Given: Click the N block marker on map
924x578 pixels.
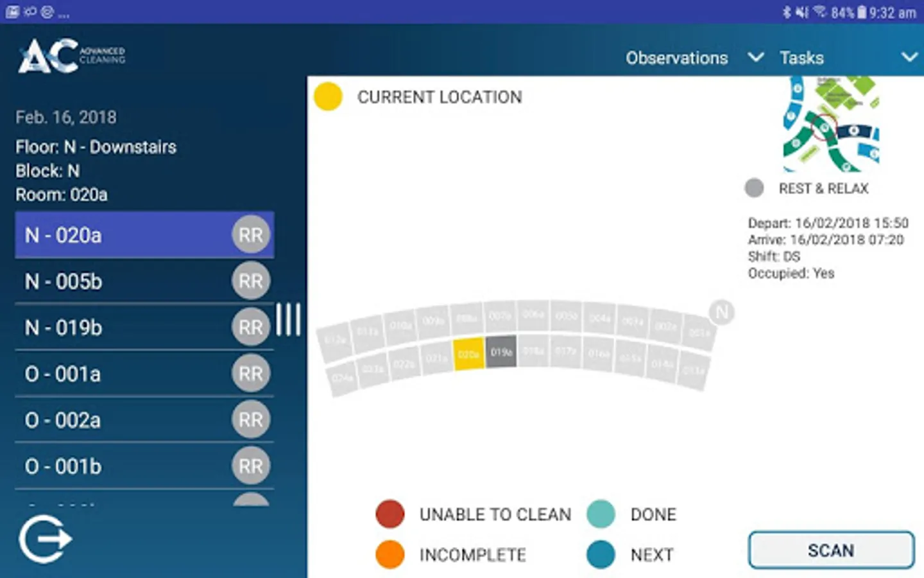Looking at the screenshot, I should 722,313.
